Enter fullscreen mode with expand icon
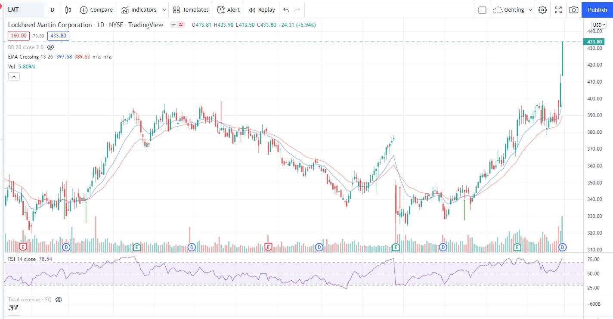 click(x=558, y=10)
